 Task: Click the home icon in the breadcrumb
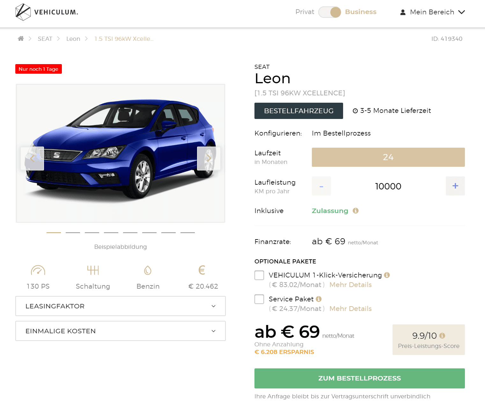[x=21, y=39]
